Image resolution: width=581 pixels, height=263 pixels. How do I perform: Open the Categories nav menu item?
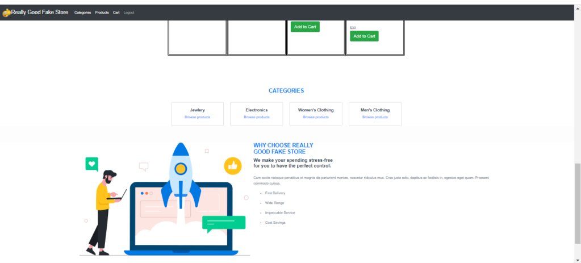[x=82, y=12]
